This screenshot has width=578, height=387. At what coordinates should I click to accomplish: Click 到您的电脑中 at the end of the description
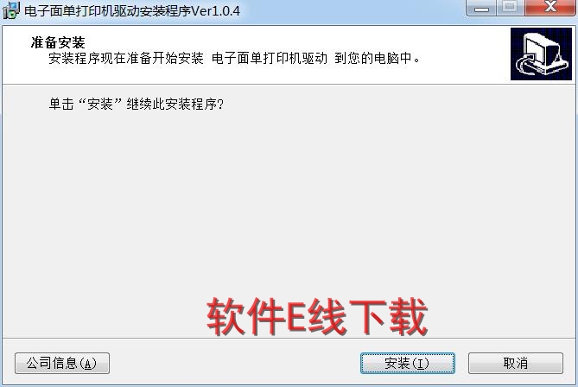pos(372,58)
